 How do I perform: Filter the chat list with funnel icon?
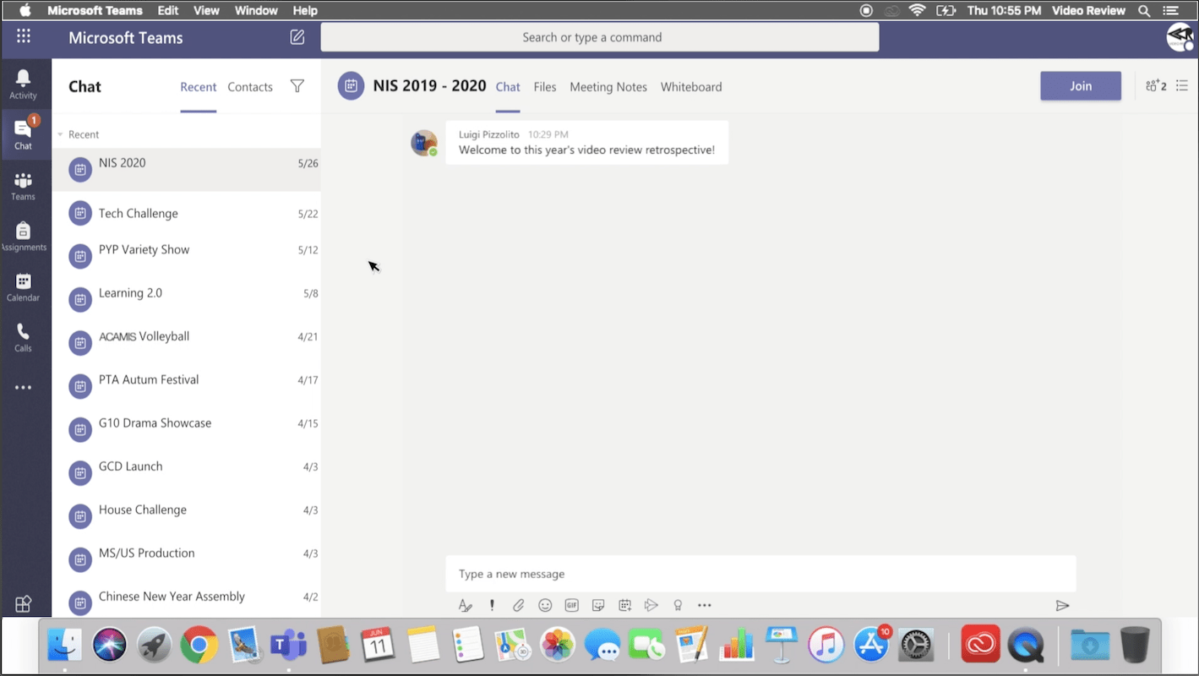coord(297,86)
